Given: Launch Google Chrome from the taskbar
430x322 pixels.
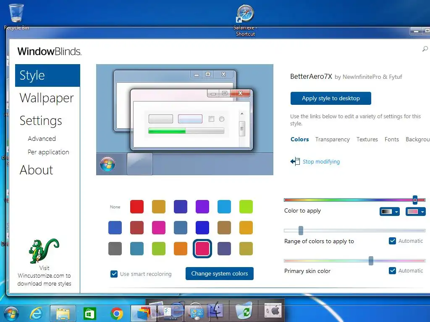Looking at the screenshot, I should [117, 314].
